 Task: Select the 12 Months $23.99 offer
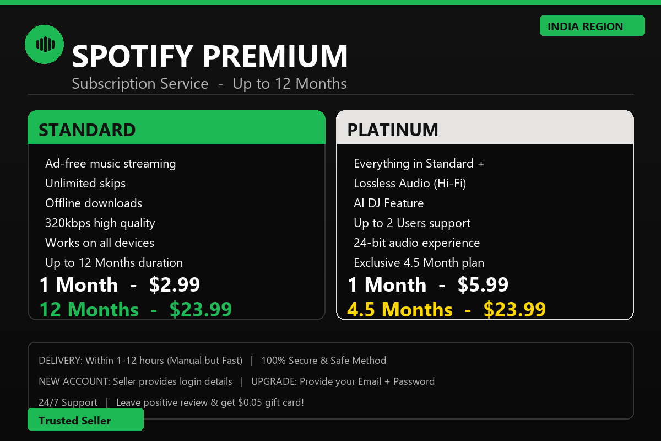pyautogui.click(x=136, y=309)
